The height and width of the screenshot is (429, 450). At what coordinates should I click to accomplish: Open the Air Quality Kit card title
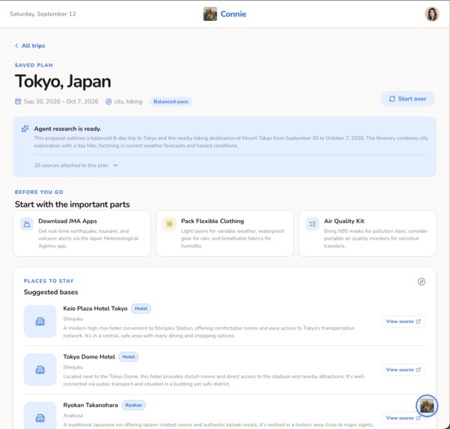344,221
